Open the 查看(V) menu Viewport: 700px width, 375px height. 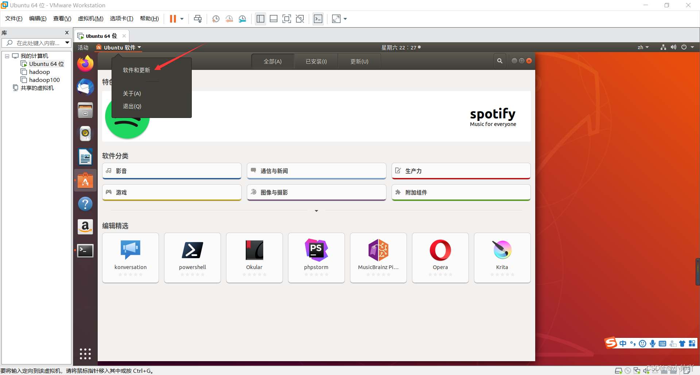[62, 19]
